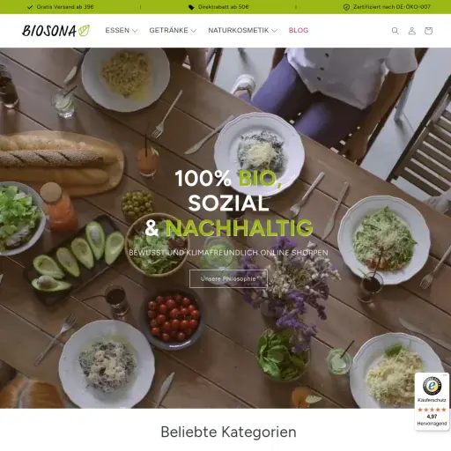Open the search magnifier icon
This screenshot has width=451, height=451.
click(x=396, y=31)
